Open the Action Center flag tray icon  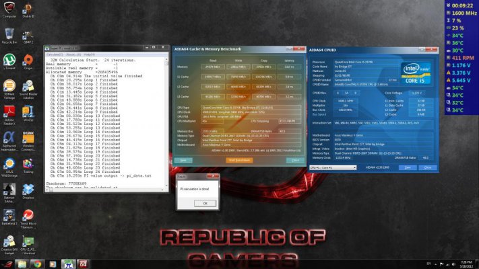coord(442,264)
